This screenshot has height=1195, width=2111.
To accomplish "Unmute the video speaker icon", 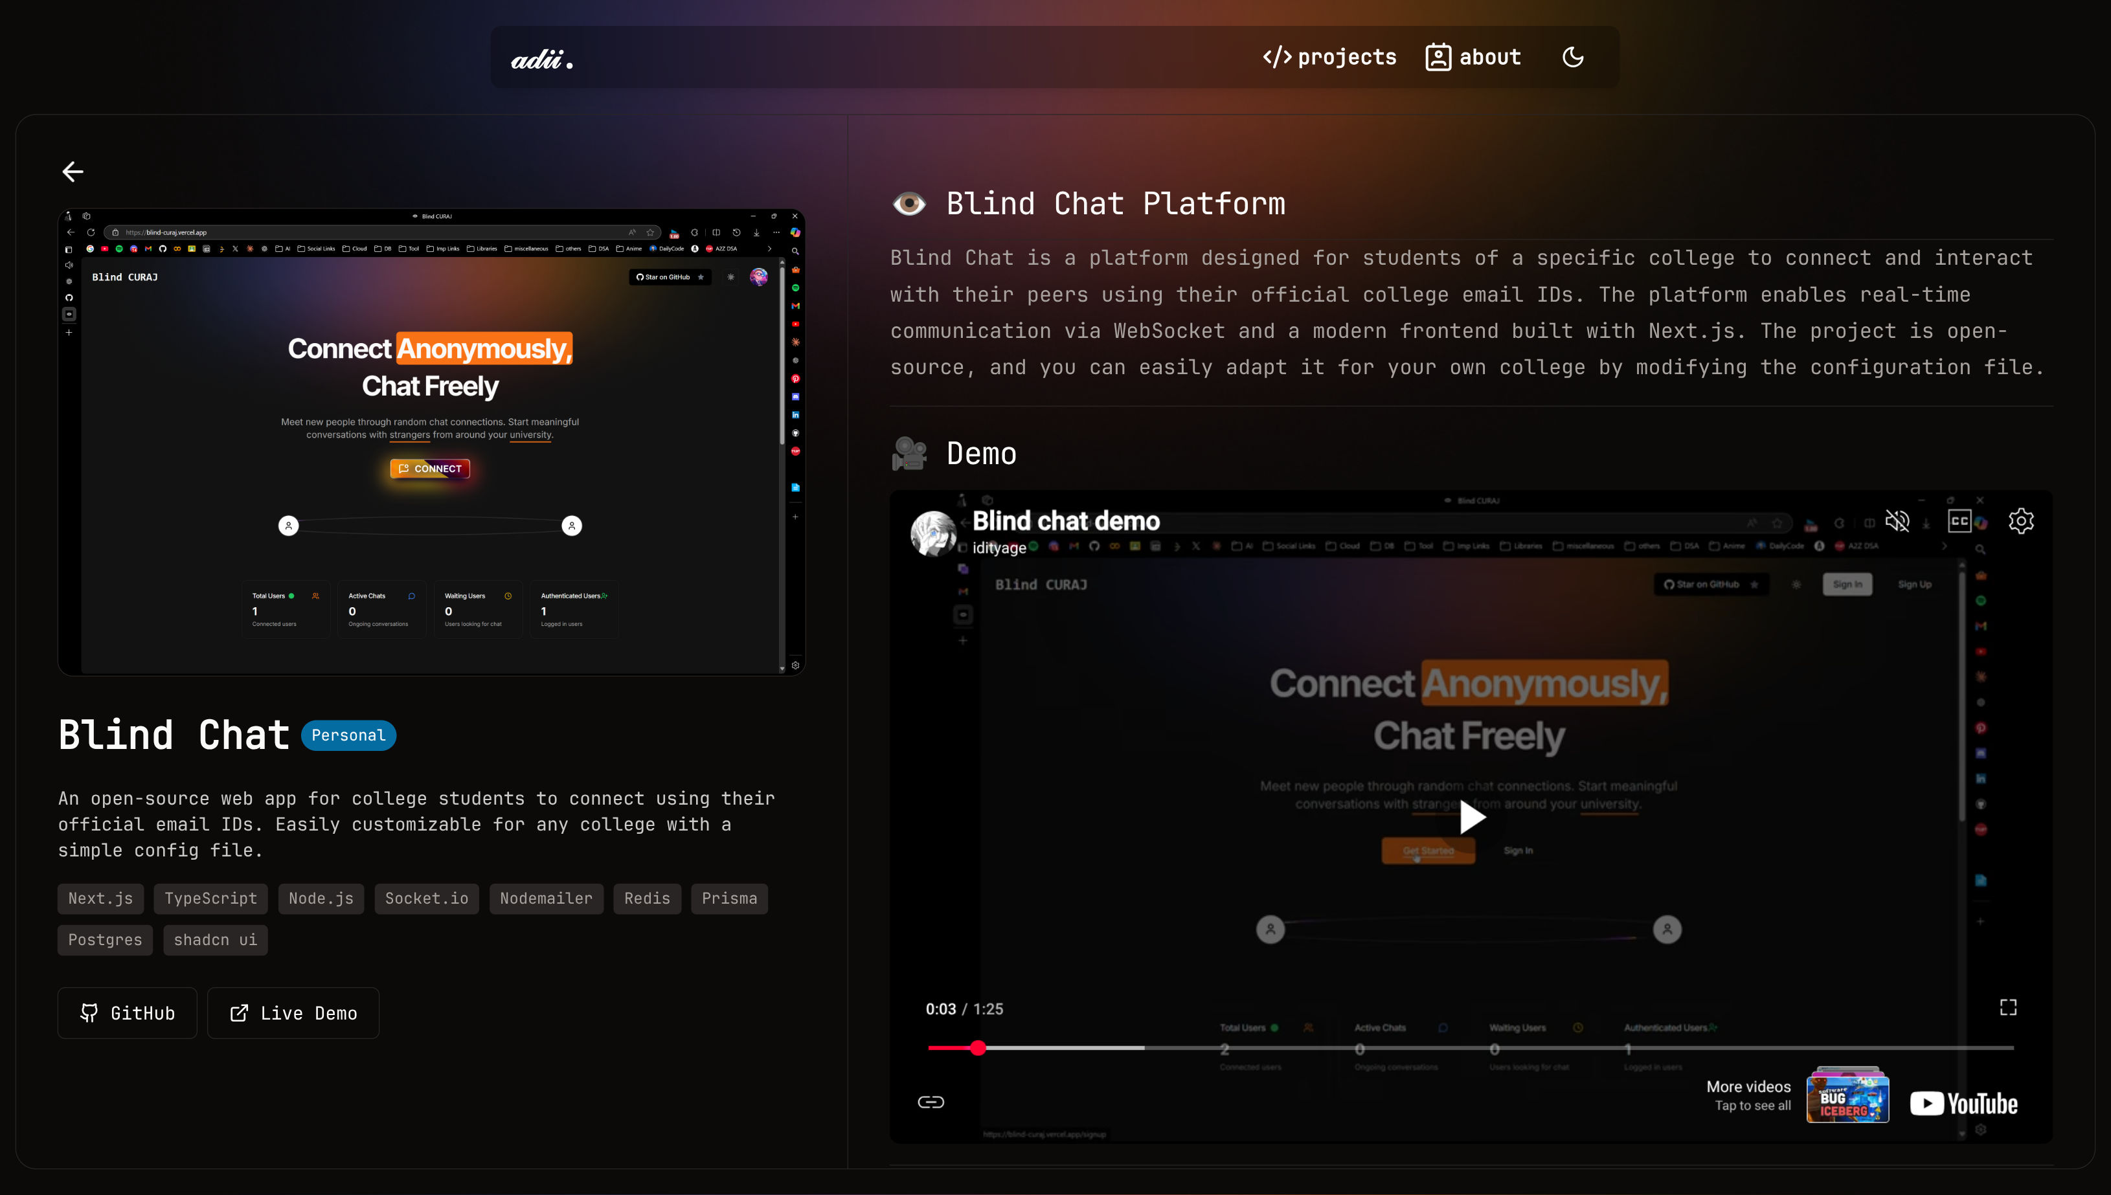I will pyautogui.click(x=1897, y=520).
